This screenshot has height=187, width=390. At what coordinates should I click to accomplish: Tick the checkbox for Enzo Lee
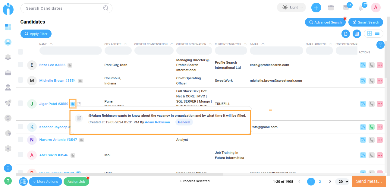click(20, 65)
